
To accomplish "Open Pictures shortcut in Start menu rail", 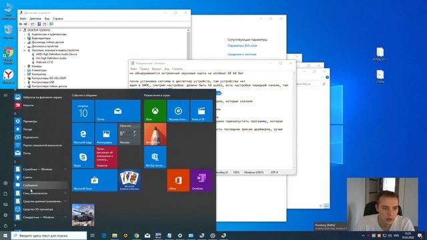I will click(5, 205).
